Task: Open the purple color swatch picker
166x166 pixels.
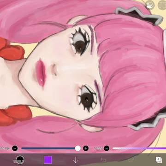Action: click(x=48, y=160)
